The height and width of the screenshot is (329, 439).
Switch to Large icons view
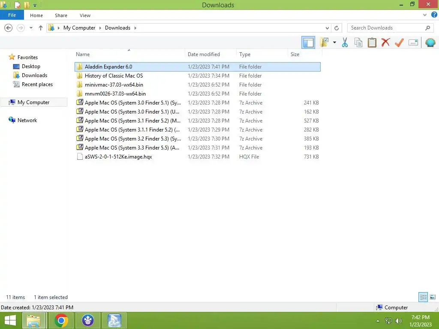coord(433,297)
